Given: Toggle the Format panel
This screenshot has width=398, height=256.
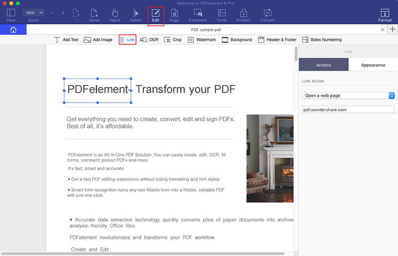Looking at the screenshot, I should [x=385, y=15].
